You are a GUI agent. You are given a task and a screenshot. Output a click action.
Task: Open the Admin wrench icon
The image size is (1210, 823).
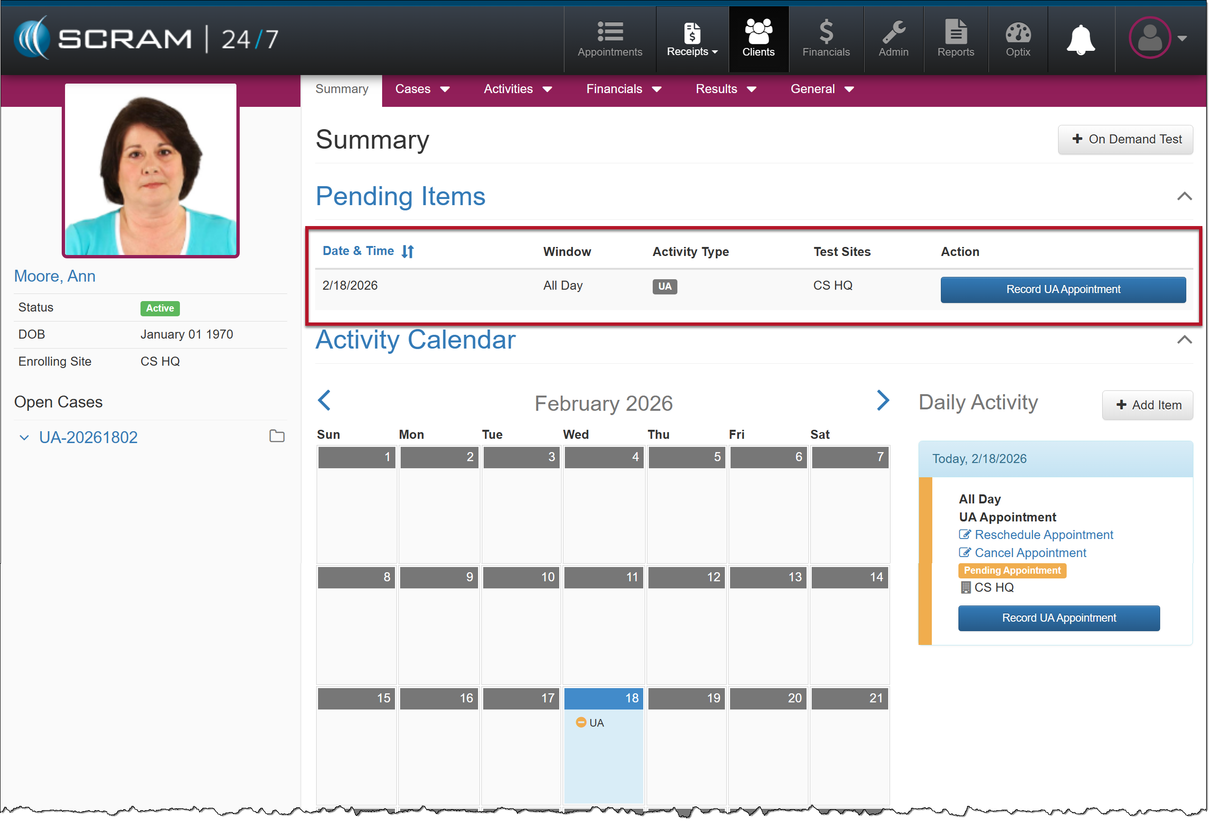pyautogui.click(x=893, y=31)
